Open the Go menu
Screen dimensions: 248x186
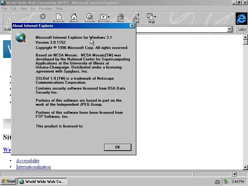(33, 9)
